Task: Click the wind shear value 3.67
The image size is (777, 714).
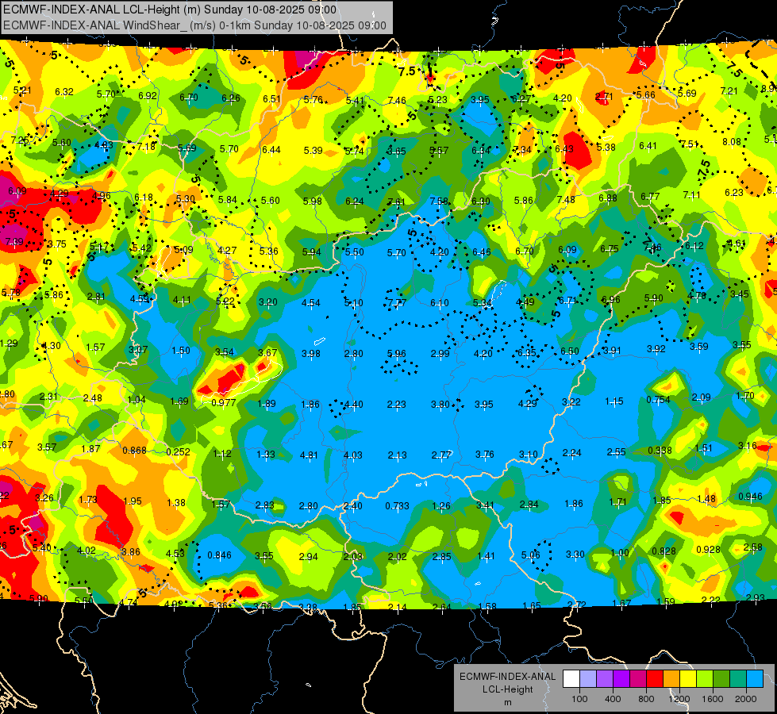Action: click(x=267, y=352)
